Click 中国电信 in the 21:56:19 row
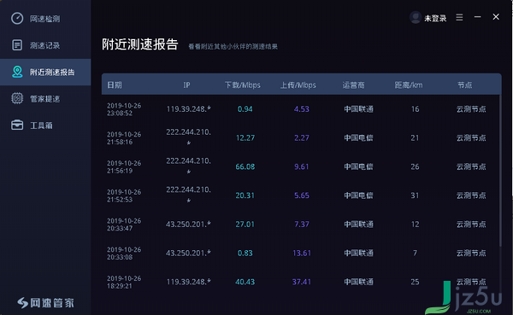 point(358,166)
